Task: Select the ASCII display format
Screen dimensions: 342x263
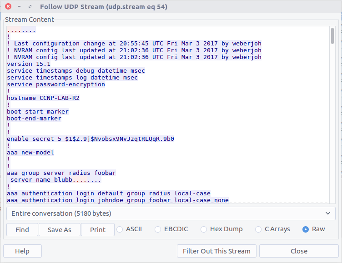Action: click(x=121, y=229)
